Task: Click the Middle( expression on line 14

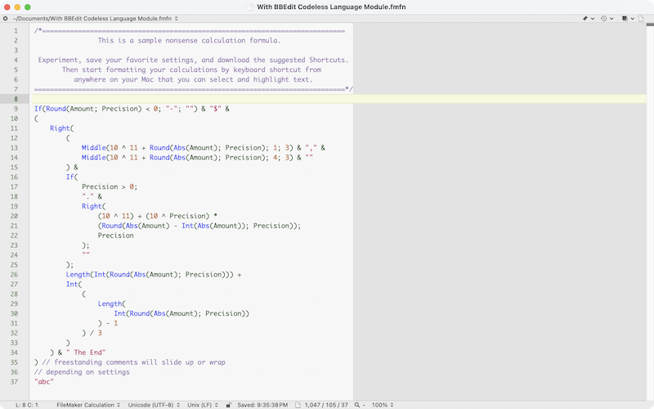Action: click(197, 157)
